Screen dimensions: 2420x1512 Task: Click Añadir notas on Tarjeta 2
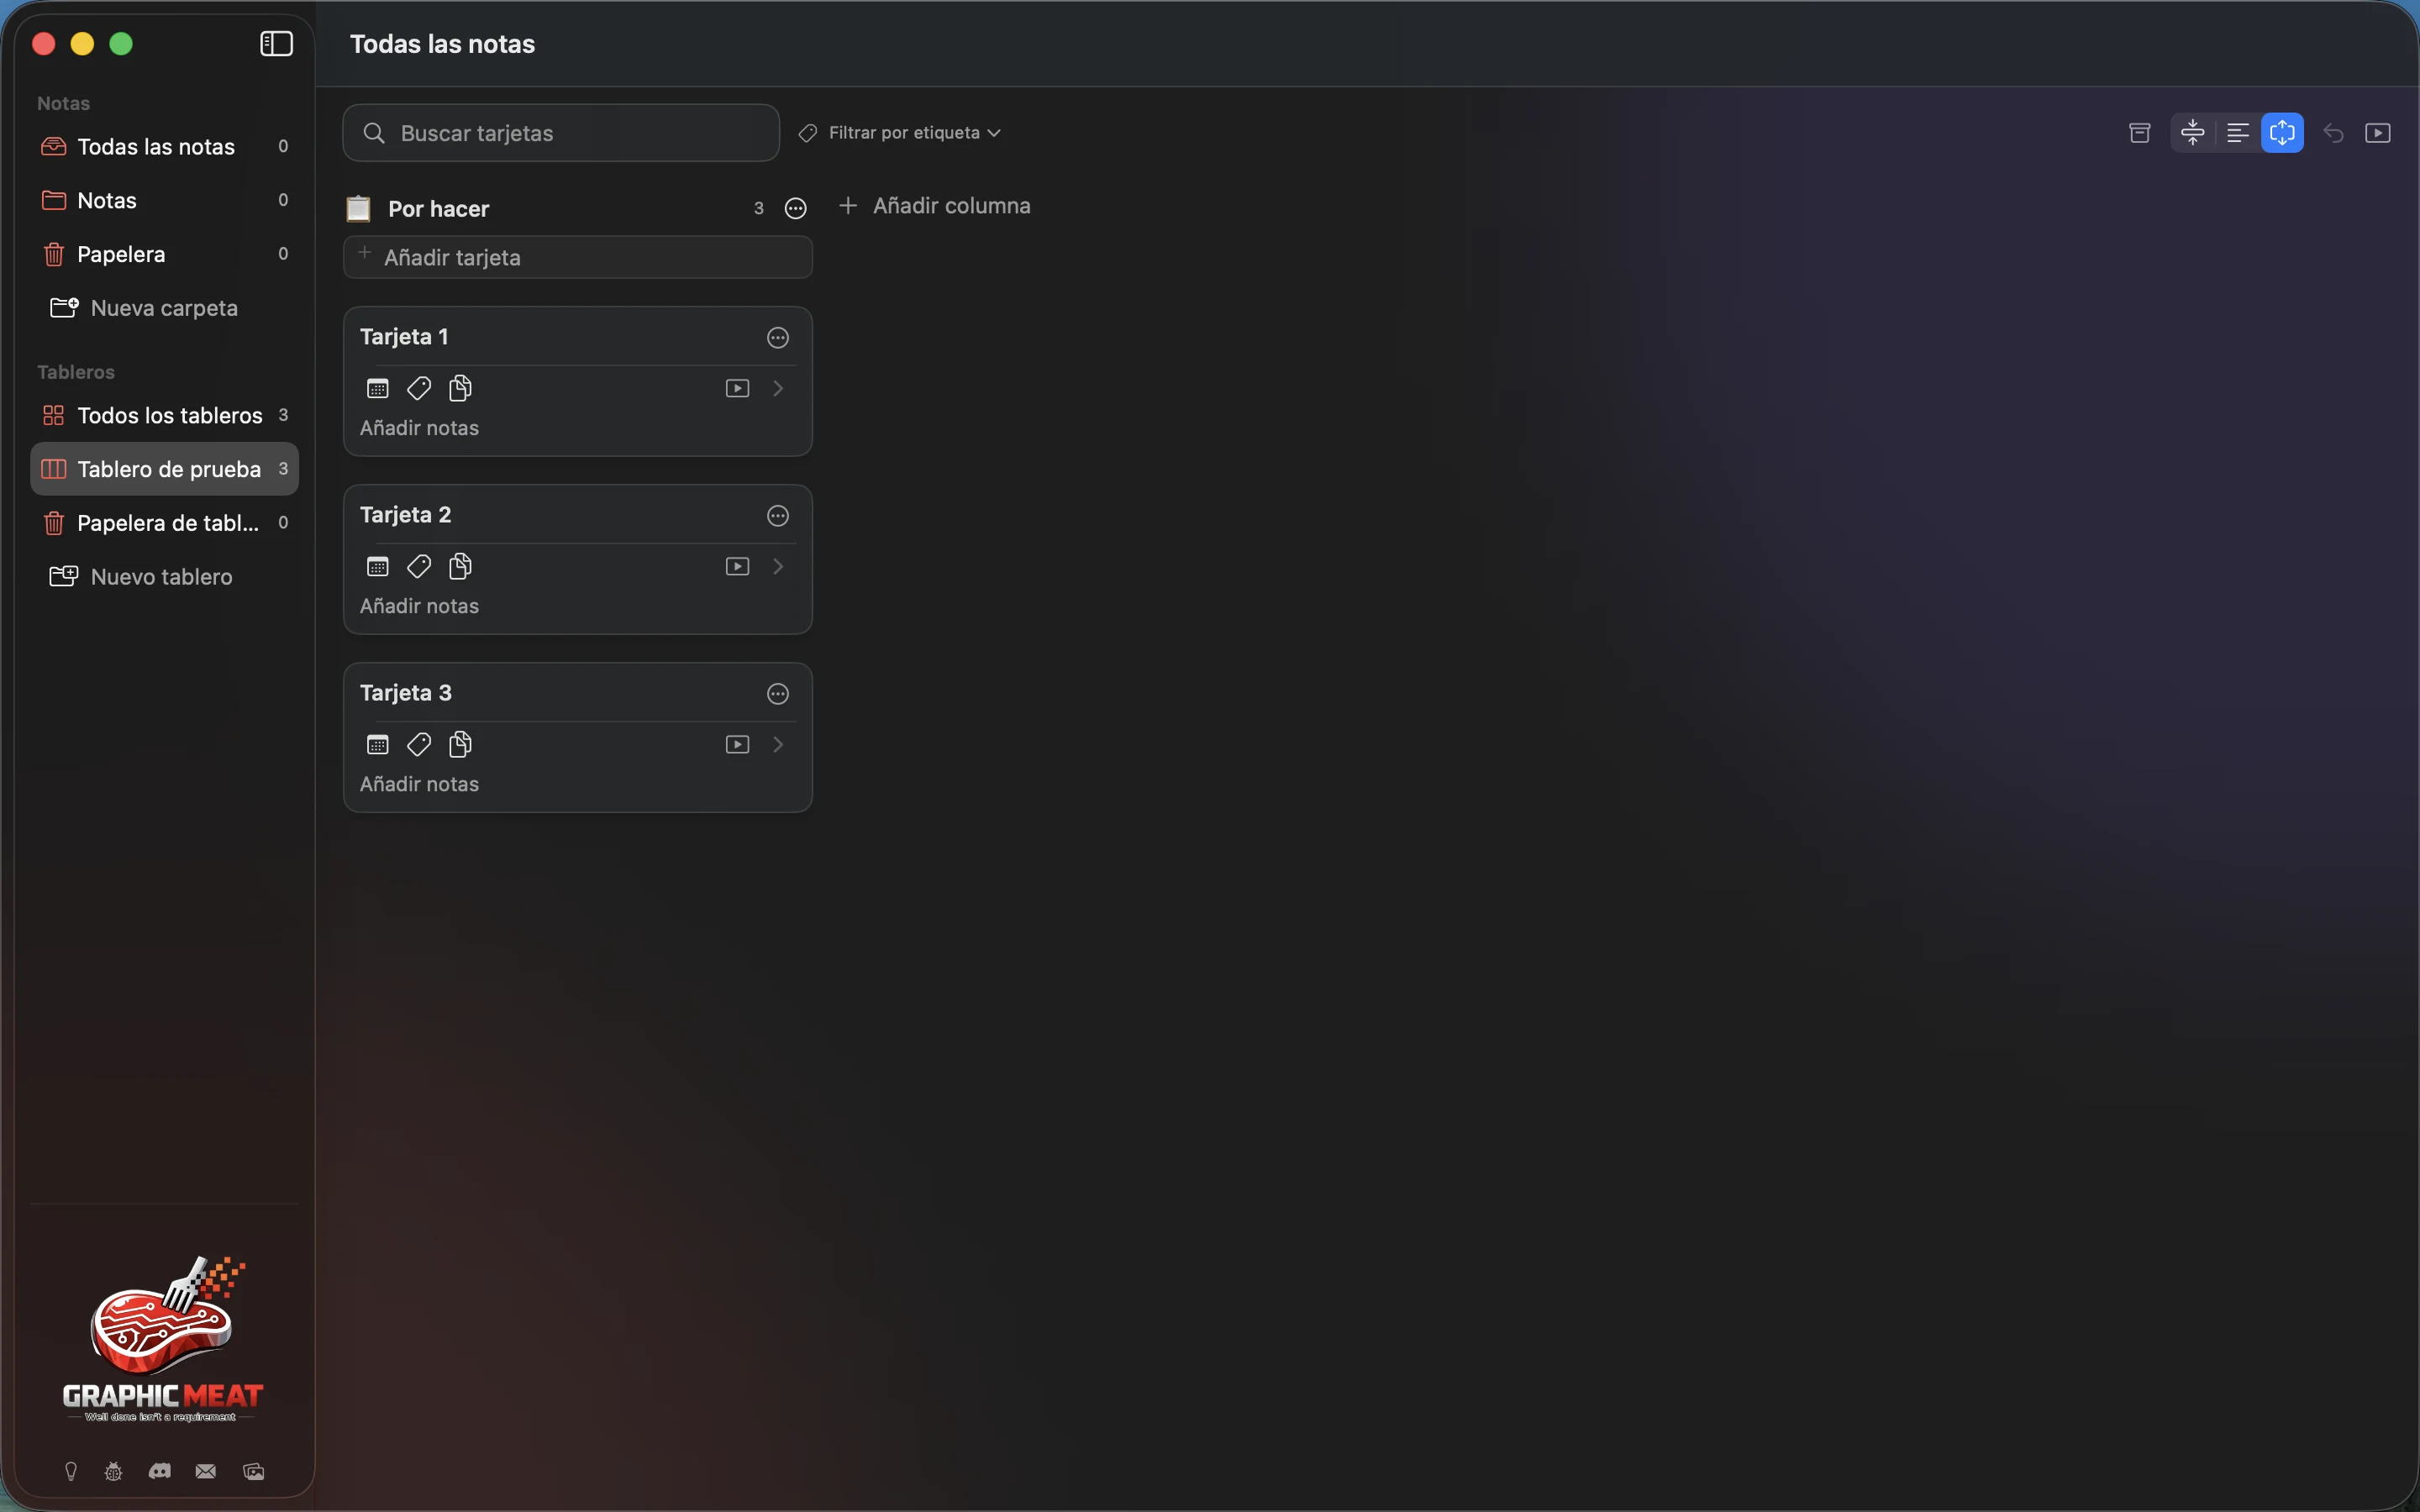[x=419, y=606]
